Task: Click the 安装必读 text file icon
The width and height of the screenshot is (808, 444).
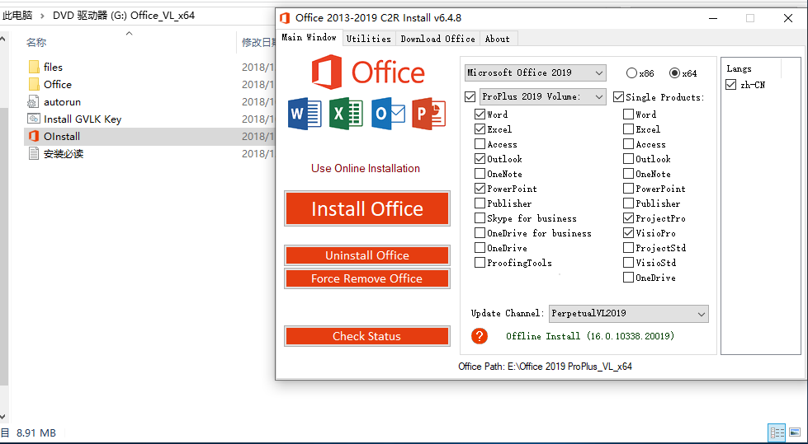Action: tap(34, 153)
